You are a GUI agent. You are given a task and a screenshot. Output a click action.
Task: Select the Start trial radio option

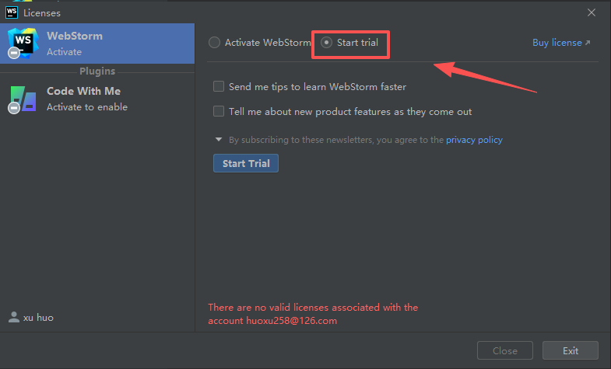327,43
